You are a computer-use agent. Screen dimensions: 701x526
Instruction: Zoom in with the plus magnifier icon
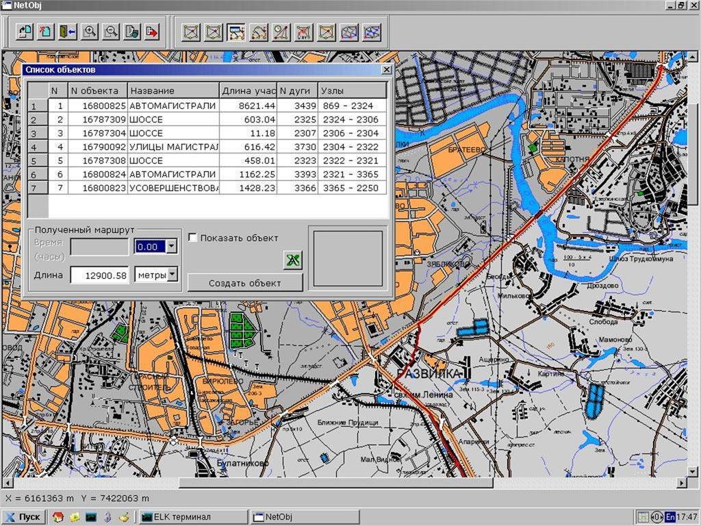pyautogui.click(x=90, y=32)
